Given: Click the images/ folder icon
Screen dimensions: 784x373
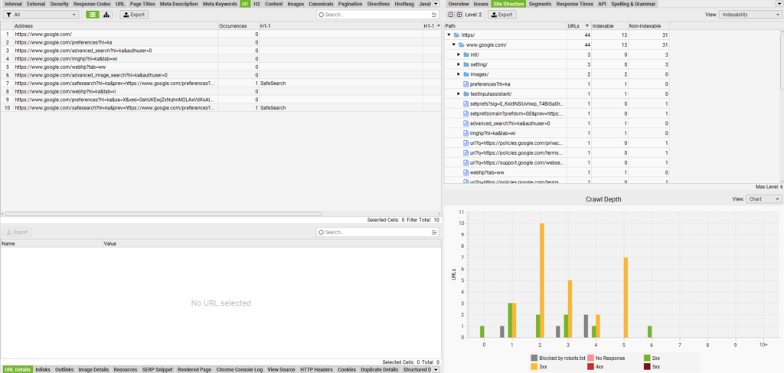Looking at the screenshot, I should pos(466,74).
